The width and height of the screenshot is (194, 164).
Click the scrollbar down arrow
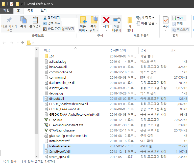pos(36,156)
